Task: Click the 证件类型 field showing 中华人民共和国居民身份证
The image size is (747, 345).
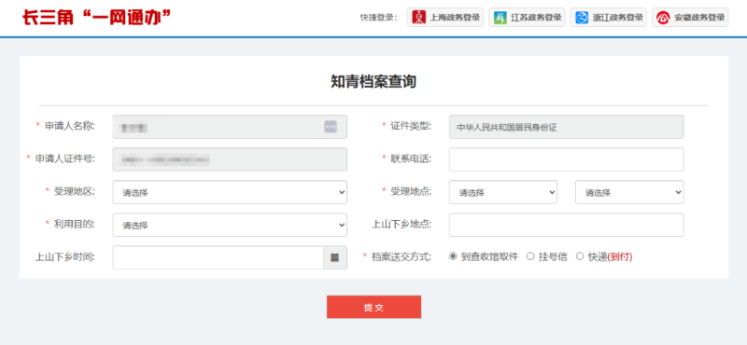Action: pos(567,127)
